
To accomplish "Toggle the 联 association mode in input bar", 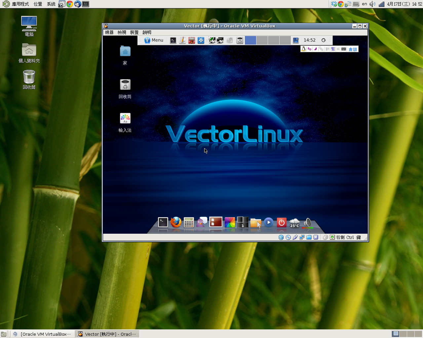I will 327,49.
